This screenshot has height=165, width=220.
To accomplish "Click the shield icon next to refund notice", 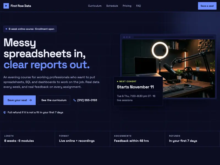I will pos(5,112).
